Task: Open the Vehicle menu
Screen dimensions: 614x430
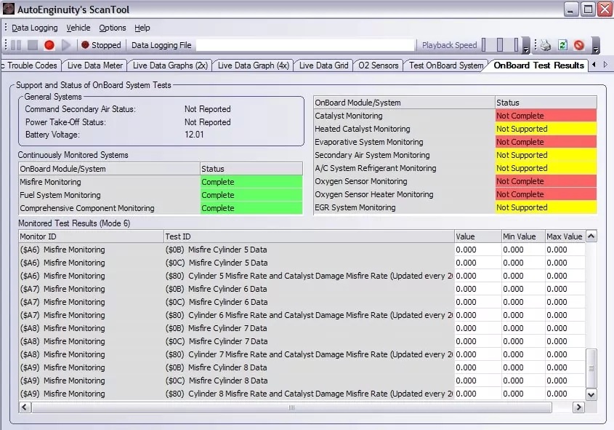Action: point(78,28)
